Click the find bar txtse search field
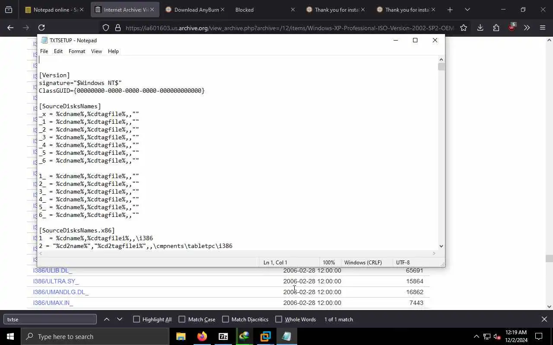 [x=50, y=319]
